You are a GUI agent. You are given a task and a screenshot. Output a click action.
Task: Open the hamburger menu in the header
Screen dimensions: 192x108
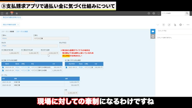2,13
